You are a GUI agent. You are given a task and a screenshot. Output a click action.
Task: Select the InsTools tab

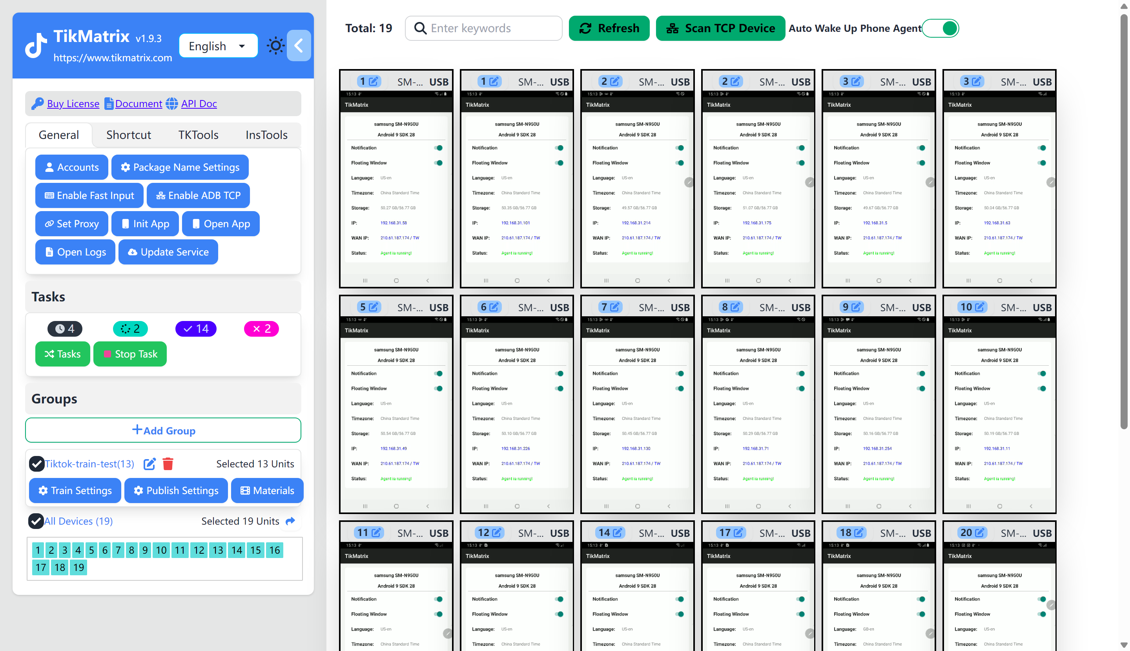pyautogui.click(x=265, y=134)
